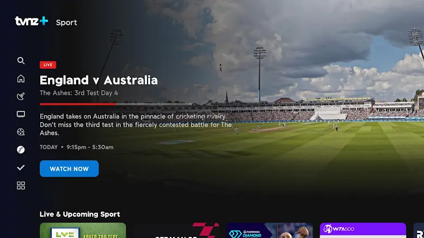Open the WTA 500 thumbnail
This screenshot has height=238, width=424.
pos(363,230)
